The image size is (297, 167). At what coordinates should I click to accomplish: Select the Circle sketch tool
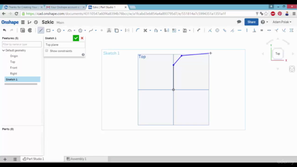tap(59, 30)
